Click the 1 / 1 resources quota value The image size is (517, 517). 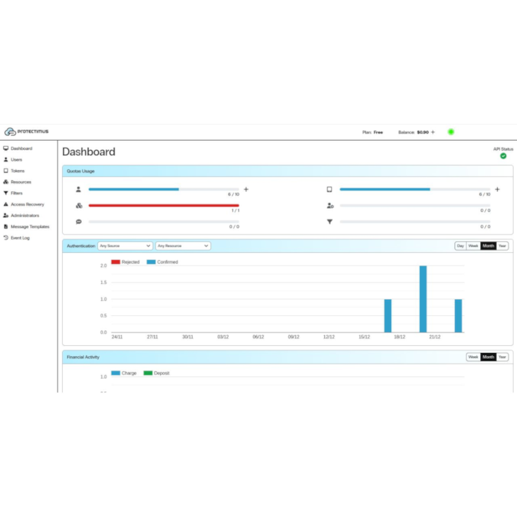235,211
